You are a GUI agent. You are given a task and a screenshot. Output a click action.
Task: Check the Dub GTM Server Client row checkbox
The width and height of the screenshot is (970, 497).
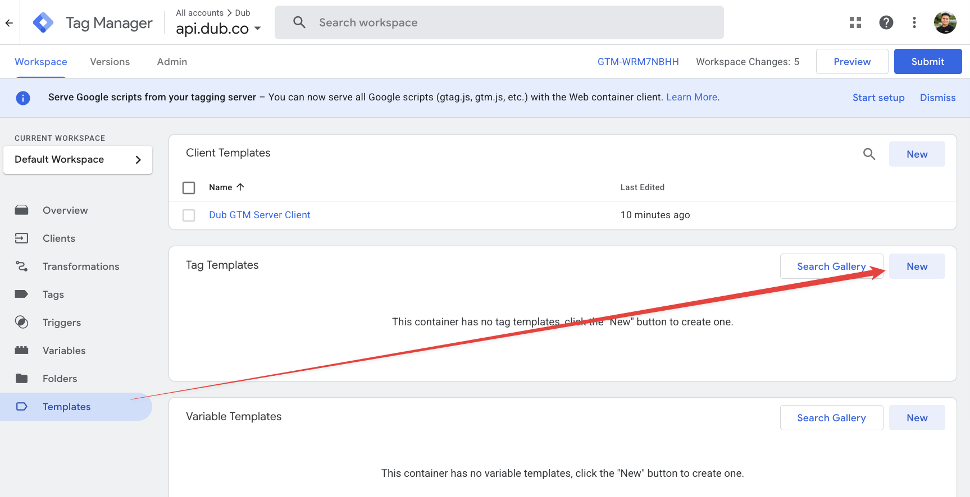point(189,215)
